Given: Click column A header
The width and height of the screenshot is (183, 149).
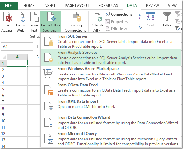Looking at the screenshot, I should [x=17, y=57].
